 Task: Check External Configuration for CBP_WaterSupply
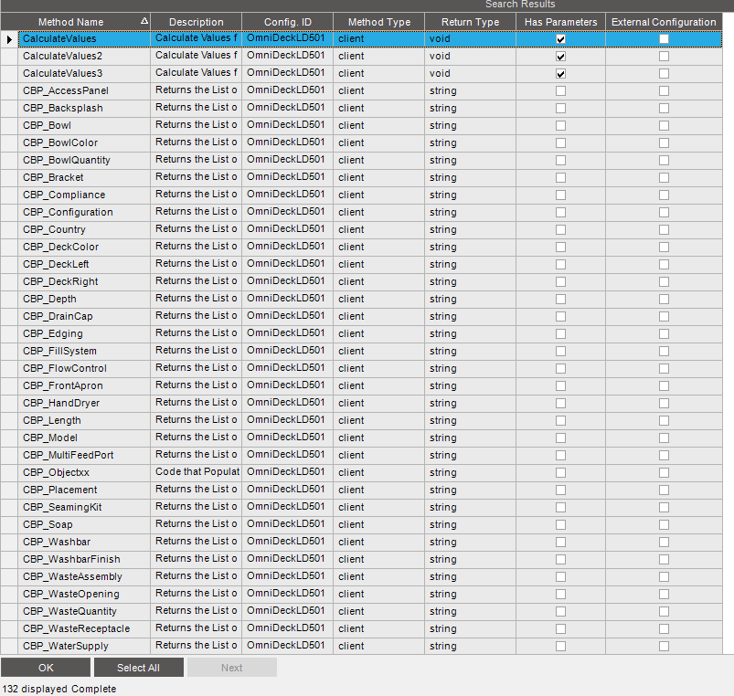point(664,646)
